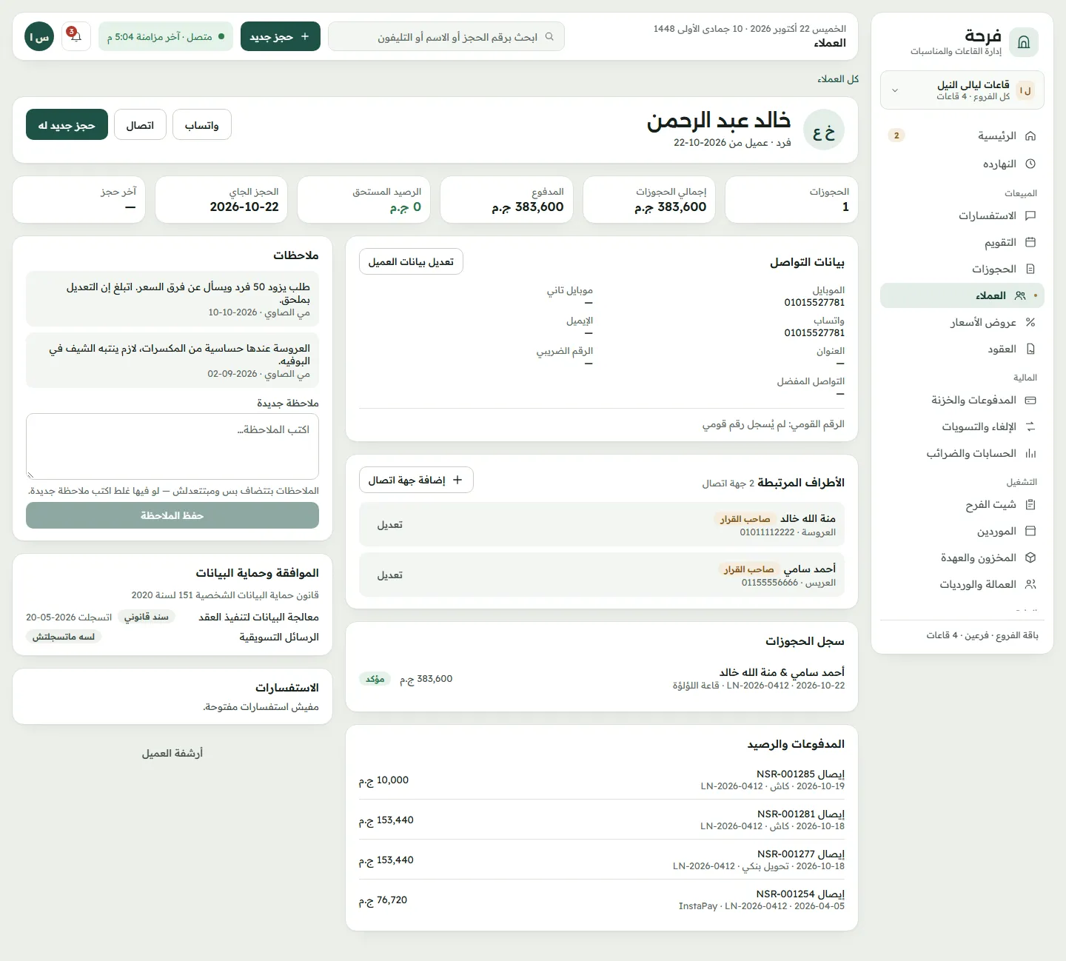
Task: Click the اتصال call button
Action: (140, 125)
